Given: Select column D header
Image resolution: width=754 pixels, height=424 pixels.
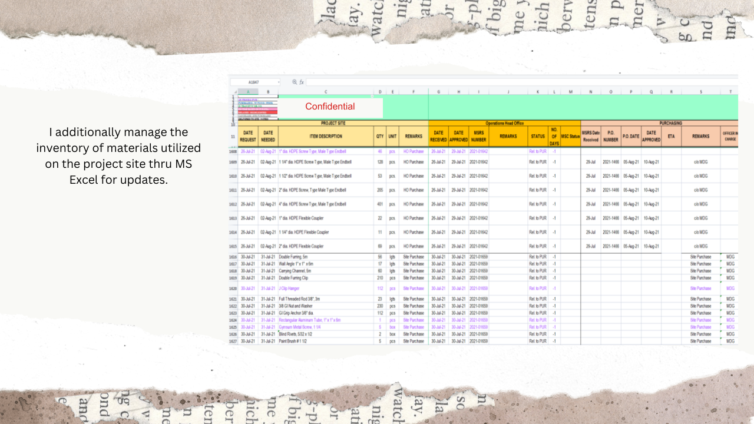Looking at the screenshot, I should [x=380, y=92].
